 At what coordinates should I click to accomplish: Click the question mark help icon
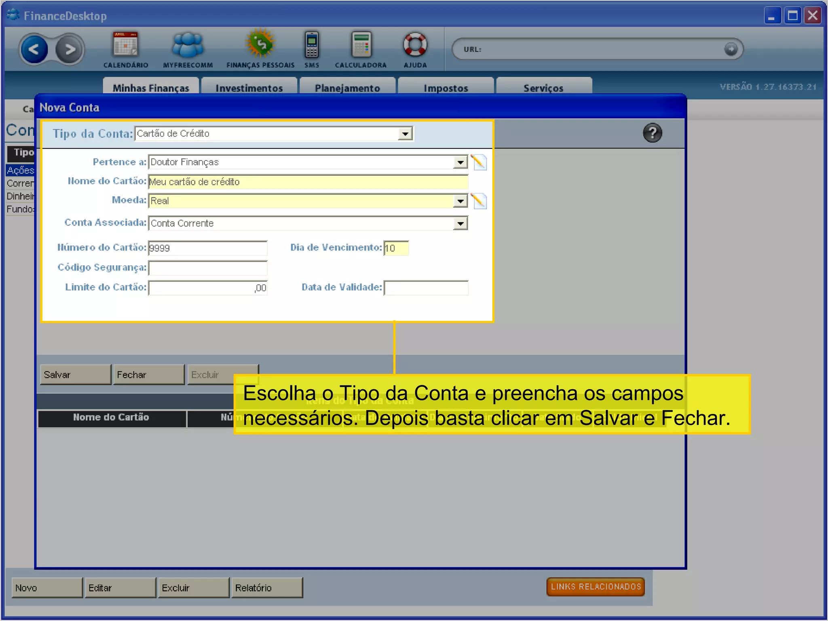(x=652, y=133)
